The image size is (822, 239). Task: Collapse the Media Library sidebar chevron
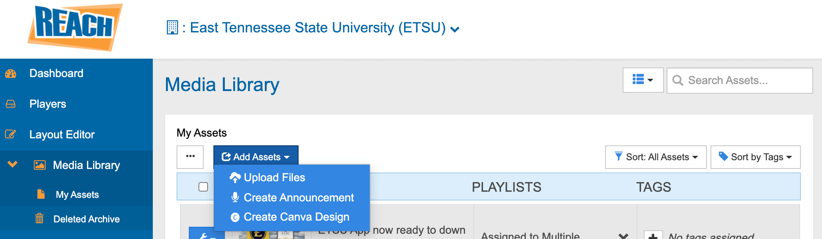tap(12, 165)
